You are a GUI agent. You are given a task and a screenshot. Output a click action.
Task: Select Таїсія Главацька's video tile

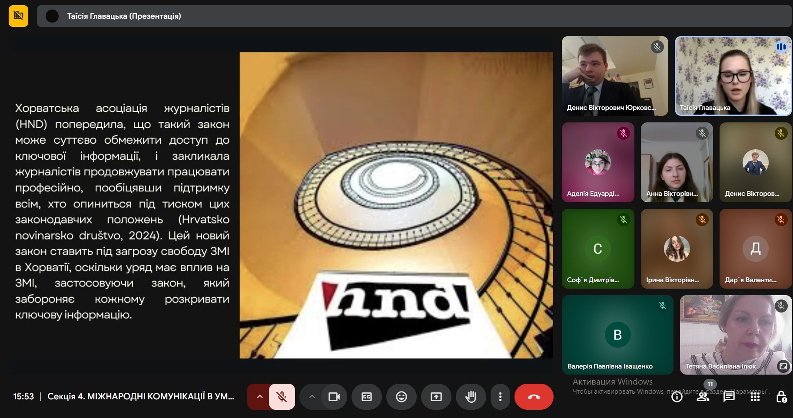coord(733,76)
